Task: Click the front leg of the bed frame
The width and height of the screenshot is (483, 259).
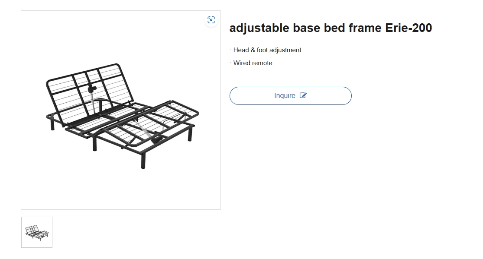Action: point(143,161)
